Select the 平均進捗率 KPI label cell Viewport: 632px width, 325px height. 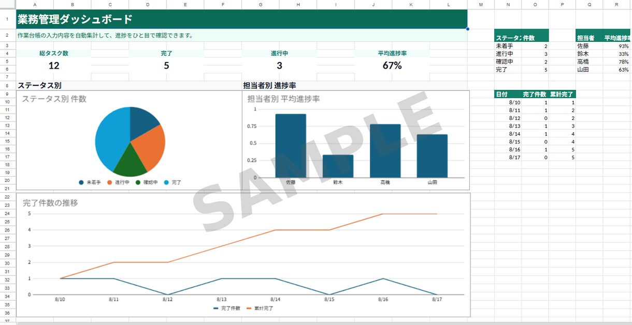[x=392, y=53]
